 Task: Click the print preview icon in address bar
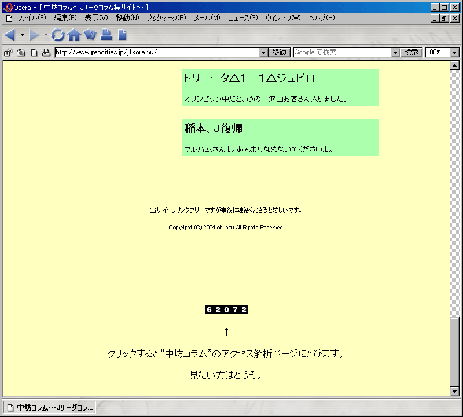pos(46,53)
